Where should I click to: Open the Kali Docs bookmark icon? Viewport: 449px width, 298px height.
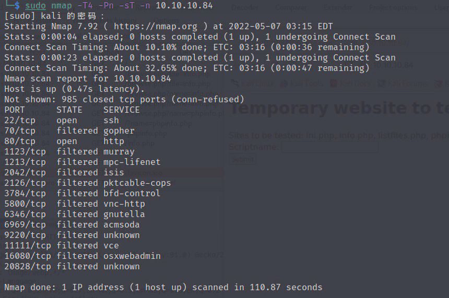click(334, 84)
